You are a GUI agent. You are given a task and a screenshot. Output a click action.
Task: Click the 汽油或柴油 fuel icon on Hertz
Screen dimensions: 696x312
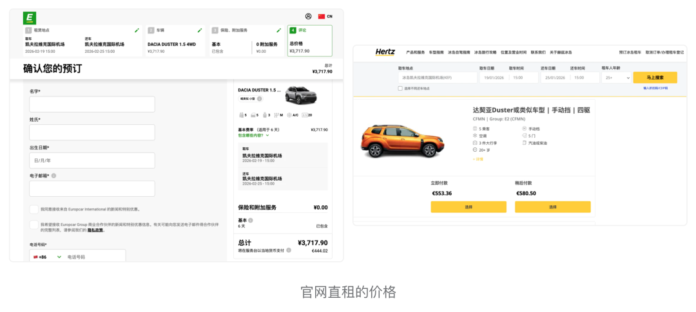[x=524, y=143]
